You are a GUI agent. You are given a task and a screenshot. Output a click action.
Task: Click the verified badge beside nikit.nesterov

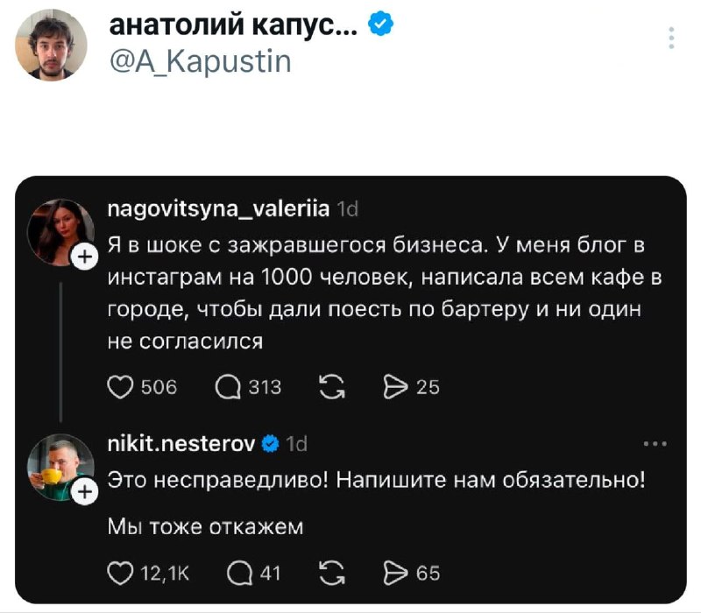(x=272, y=445)
